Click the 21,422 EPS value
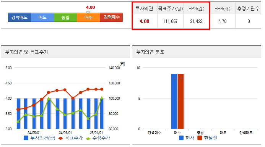Screen dimensions: 265x147 tap(196, 21)
